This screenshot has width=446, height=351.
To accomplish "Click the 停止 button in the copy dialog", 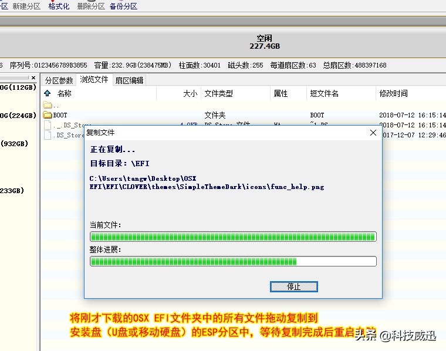I will click(x=294, y=286).
